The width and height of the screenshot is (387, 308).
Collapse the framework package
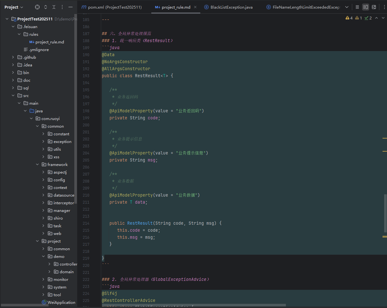[37, 164]
